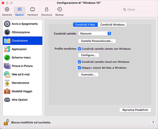Viewport: 158px width, 129px height.
Task: Click the green Schermo intero icon
Action: point(7,58)
